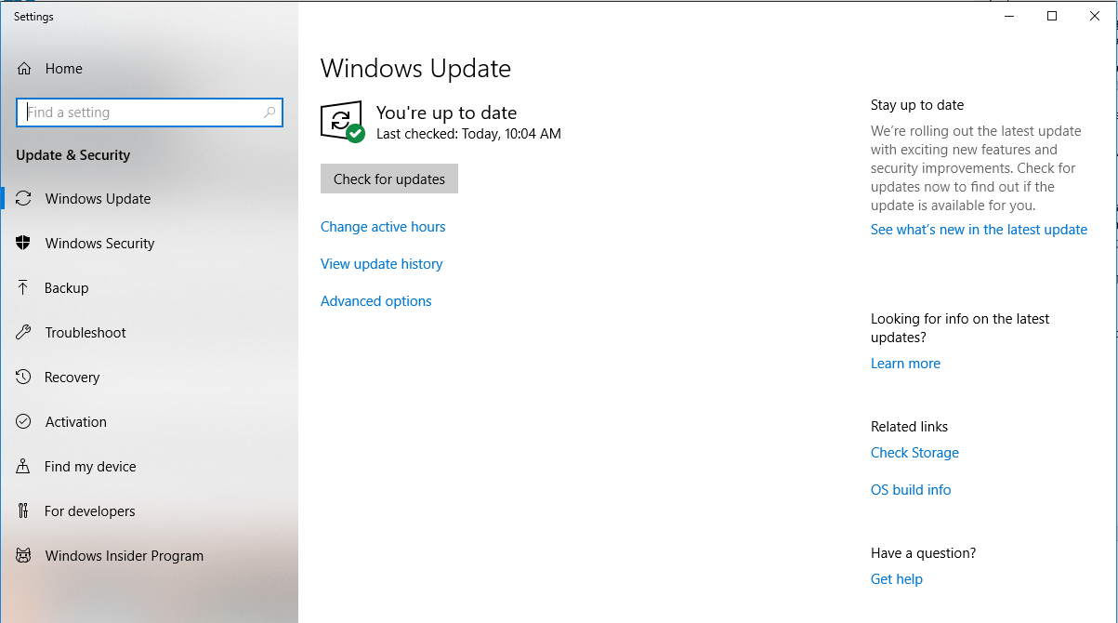Open Find my device settings
The width and height of the screenshot is (1118, 623).
[x=149, y=467]
